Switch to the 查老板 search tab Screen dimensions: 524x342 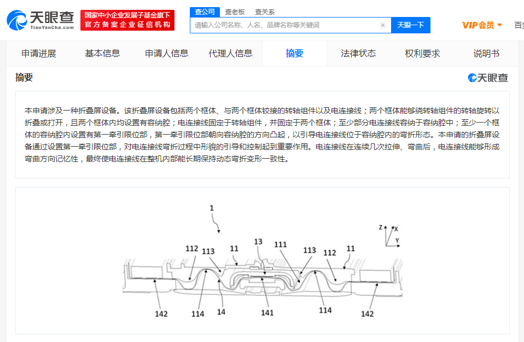pos(235,12)
